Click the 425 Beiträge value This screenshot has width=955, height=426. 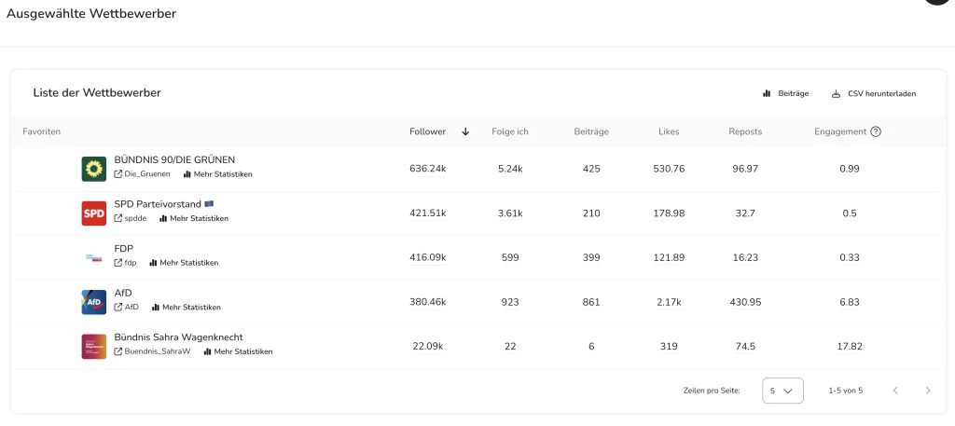click(x=591, y=169)
